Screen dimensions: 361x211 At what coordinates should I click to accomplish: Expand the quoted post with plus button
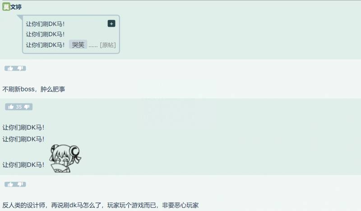coord(111,23)
